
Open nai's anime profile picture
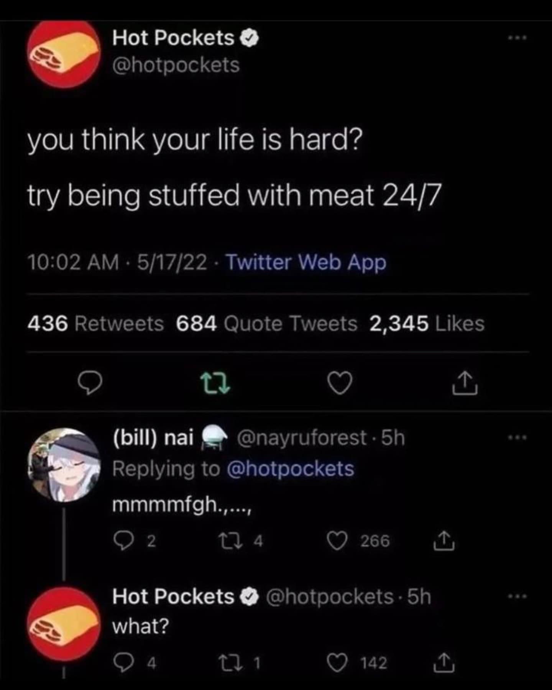pyautogui.click(x=64, y=465)
